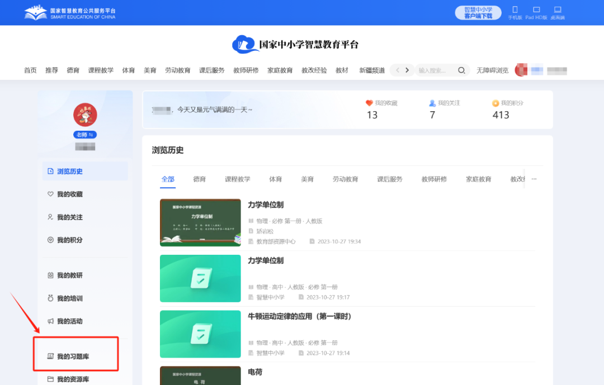The image size is (604, 385).
Task: Click the teacher profile avatar in sidebar
Action: coord(85,115)
